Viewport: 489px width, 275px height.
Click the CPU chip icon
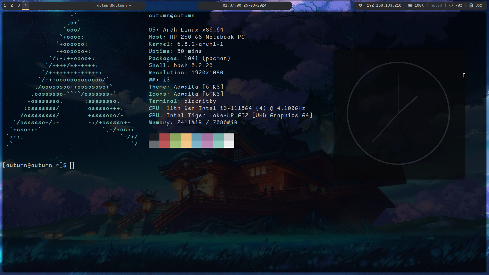[x=471, y=5]
